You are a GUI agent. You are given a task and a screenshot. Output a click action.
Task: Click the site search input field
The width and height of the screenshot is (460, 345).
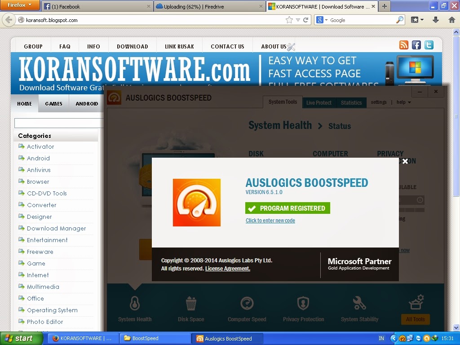(x=59, y=123)
